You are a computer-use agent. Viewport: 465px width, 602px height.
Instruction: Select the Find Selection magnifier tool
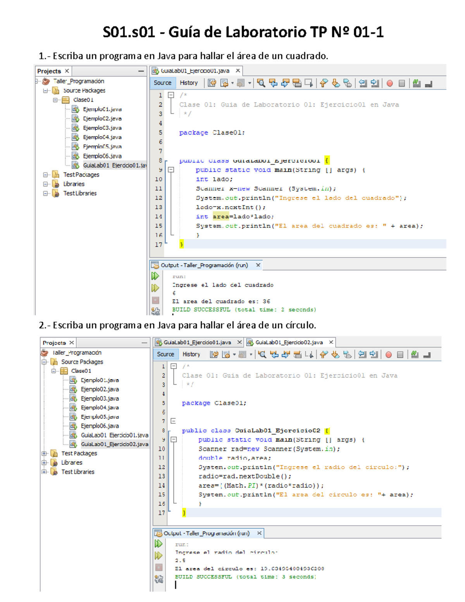click(x=262, y=83)
